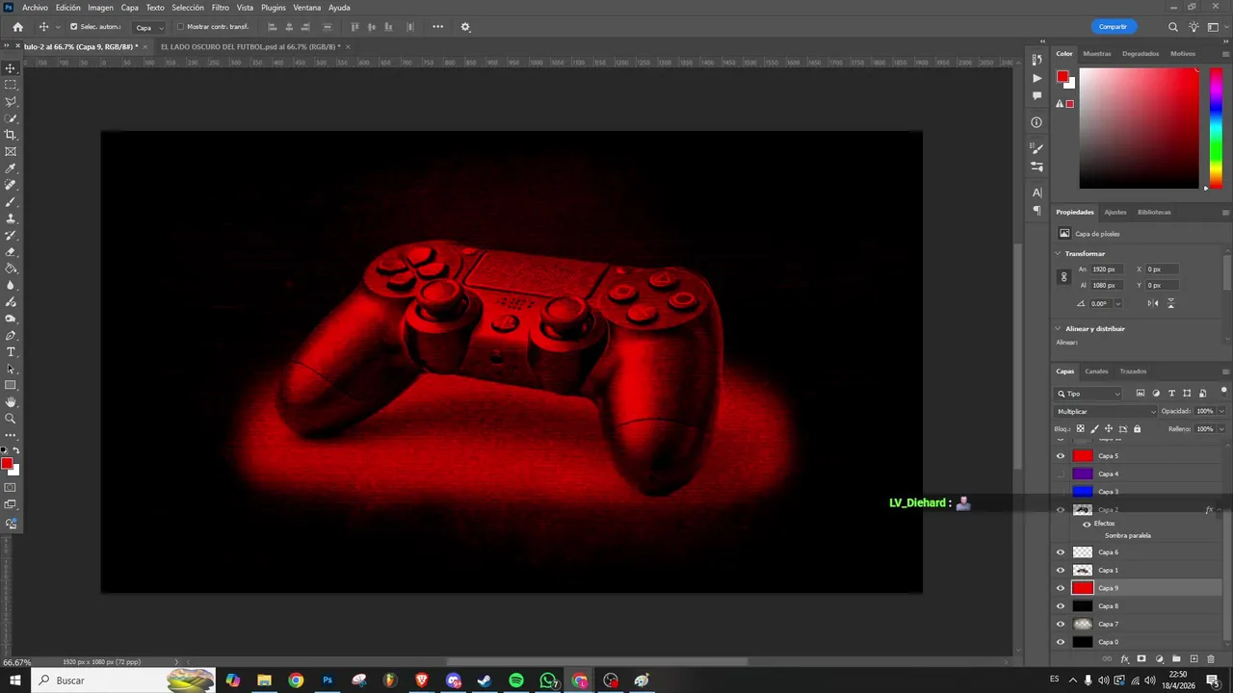Select the Eyedropper tool
This screenshot has width=1233, height=693.
click(11, 168)
